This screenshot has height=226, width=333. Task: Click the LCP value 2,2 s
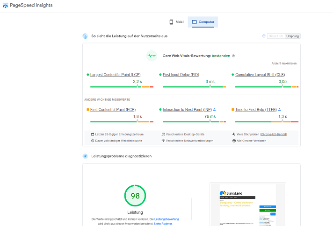pyautogui.click(x=138, y=82)
